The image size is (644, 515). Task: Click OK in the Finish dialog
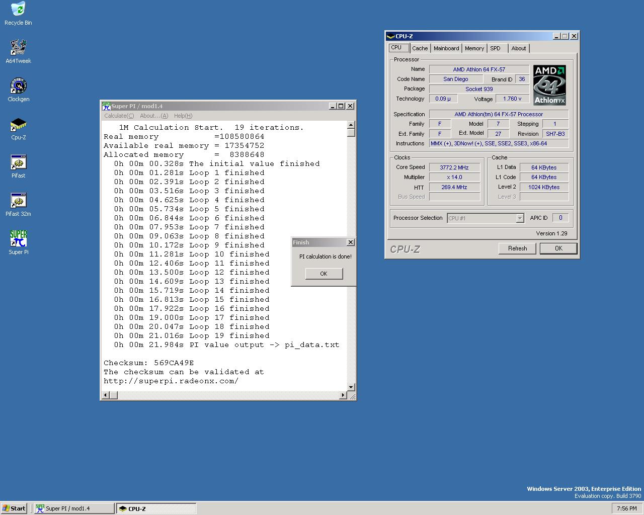324,274
